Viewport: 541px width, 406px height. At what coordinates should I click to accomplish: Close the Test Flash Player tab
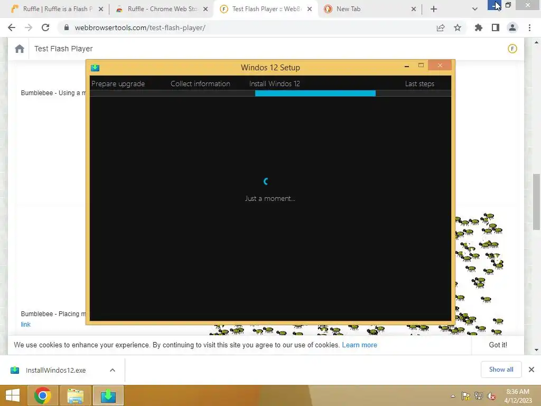tap(310, 9)
